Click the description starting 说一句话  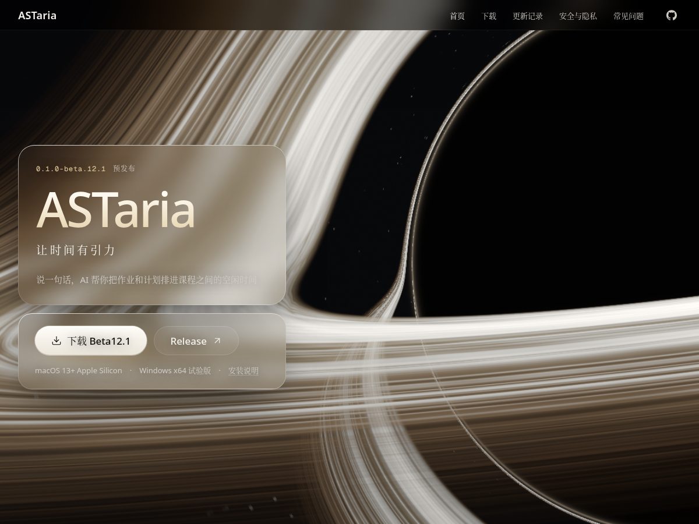click(x=146, y=280)
